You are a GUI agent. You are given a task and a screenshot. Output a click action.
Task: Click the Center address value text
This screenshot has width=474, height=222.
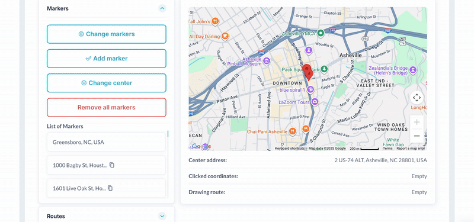tap(380, 160)
